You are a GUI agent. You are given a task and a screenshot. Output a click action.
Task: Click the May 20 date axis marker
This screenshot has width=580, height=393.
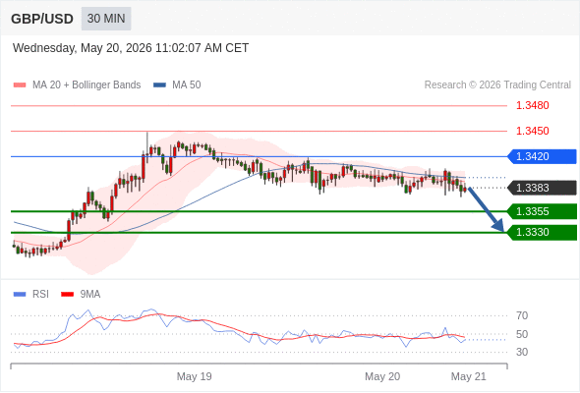(x=382, y=376)
